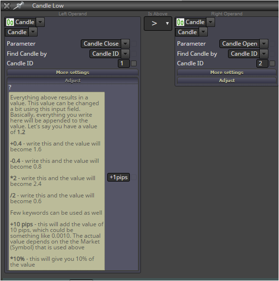
Task: Open right operand Candle category dropdown arrow
Action: point(211,22)
